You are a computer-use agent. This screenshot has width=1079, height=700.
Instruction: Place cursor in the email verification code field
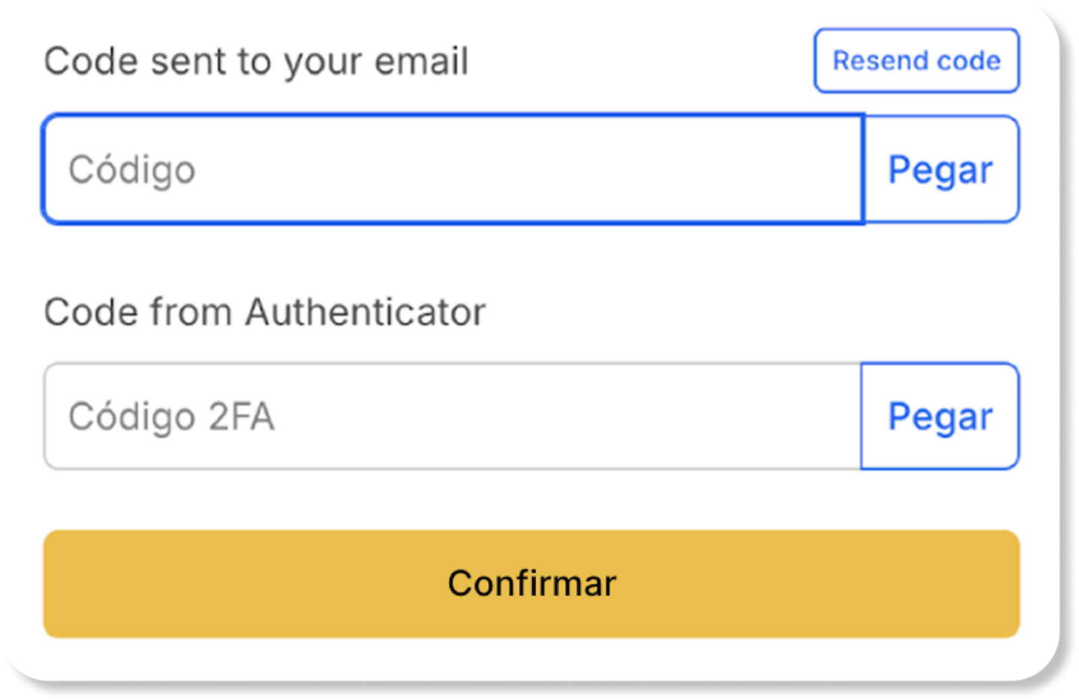click(x=452, y=169)
